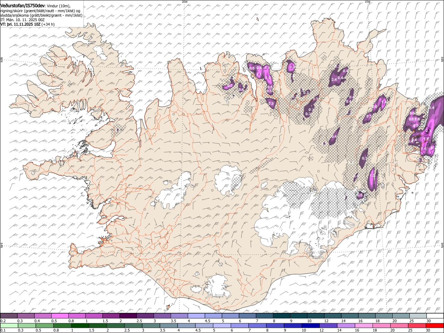
Task: Click the darkest purple swatch labeled 2 in top legend row
Action: 128,316
